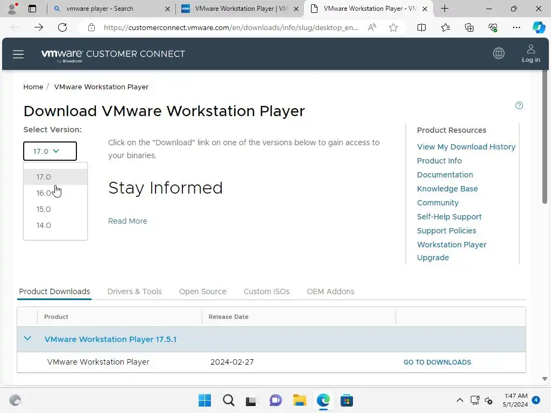
Task: Click the GO TO DOWNLOADS link
Action: [x=437, y=362]
